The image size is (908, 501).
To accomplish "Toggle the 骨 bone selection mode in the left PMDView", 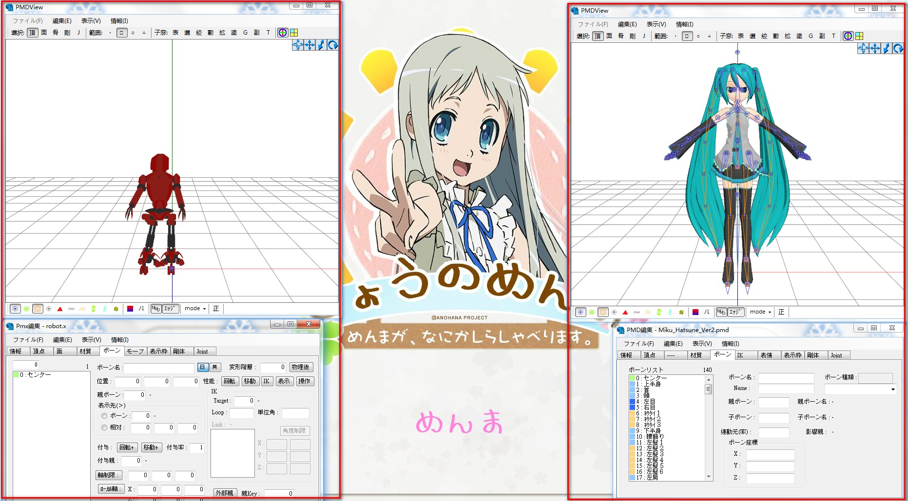I will (56, 33).
